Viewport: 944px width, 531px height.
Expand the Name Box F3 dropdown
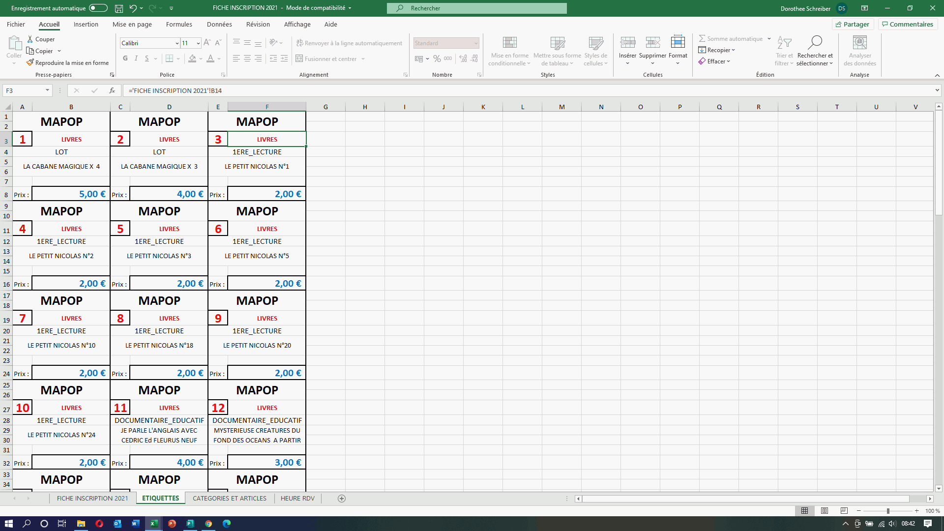click(47, 90)
